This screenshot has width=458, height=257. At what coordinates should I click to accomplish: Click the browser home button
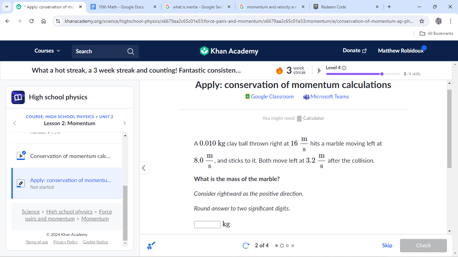44,21
